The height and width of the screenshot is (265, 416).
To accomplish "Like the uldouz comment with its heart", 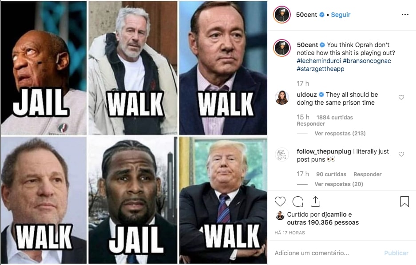I will coord(401,97).
